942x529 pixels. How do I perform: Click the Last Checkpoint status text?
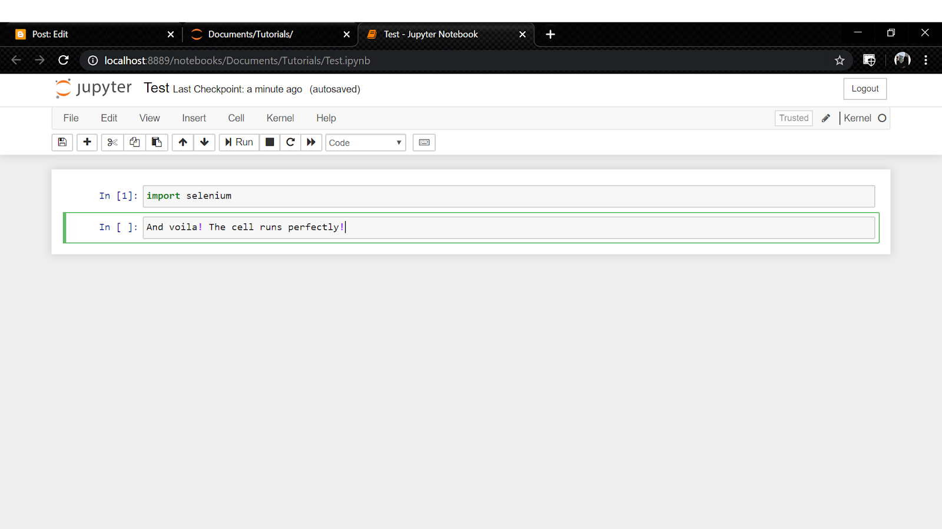tap(237, 89)
